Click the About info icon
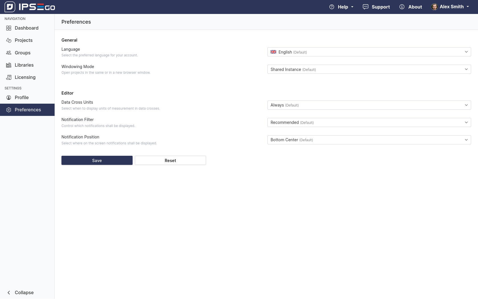The image size is (478, 299). tap(402, 7)
